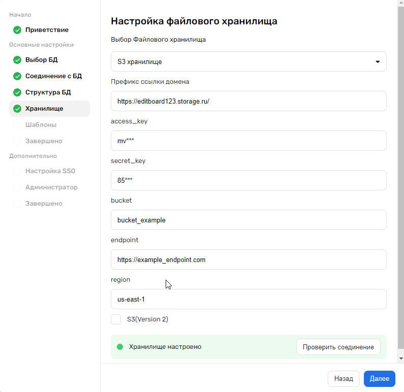The width and height of the screenshot is (404, 392).
Task: Click the Выбор Файлового хранилища label
Action: pos(158,40)
